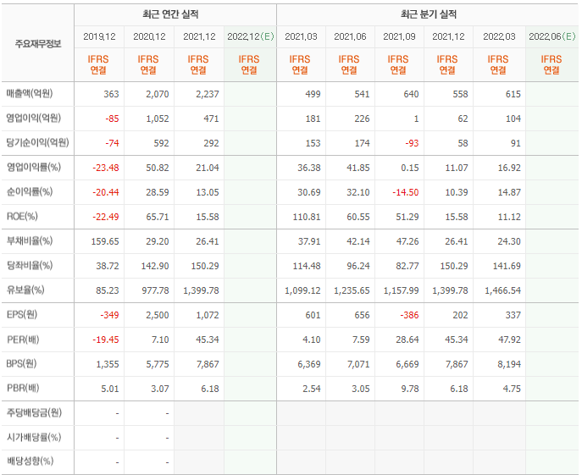Image resolution: width=582 pixels, height=475 pixels.
Task: Click the 2020.12 annual column header
Action: pos(149,36)
